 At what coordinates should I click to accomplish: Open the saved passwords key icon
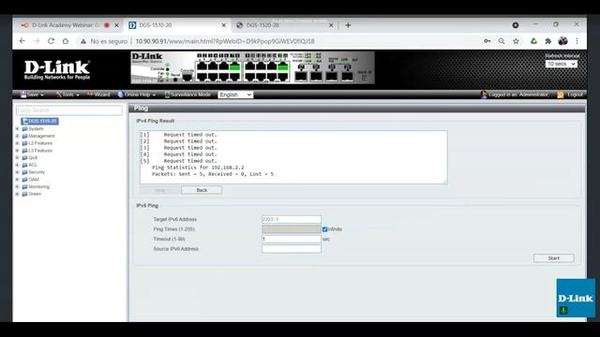pos(487,41)
